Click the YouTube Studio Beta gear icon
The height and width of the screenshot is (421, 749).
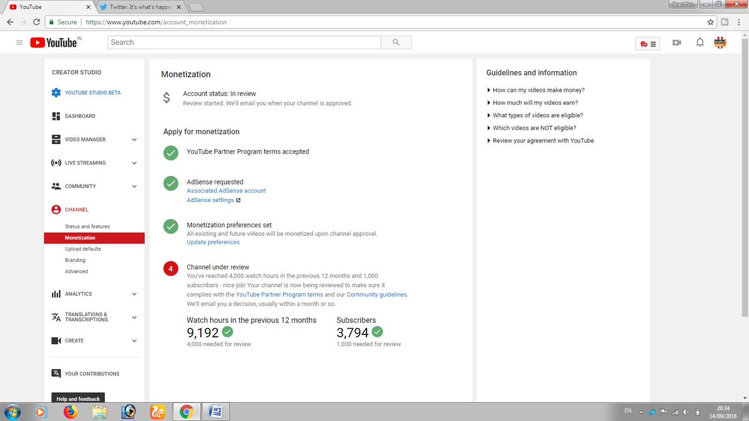pos(56,93)
